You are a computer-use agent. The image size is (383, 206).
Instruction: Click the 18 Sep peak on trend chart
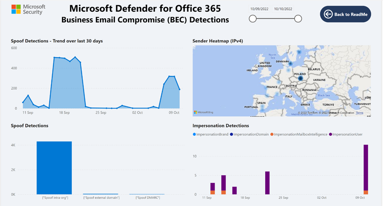click(64, 58)
